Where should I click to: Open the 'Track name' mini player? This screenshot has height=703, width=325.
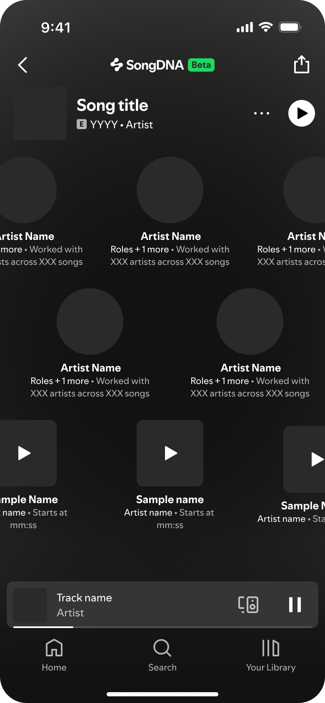(x=125, y=604)
